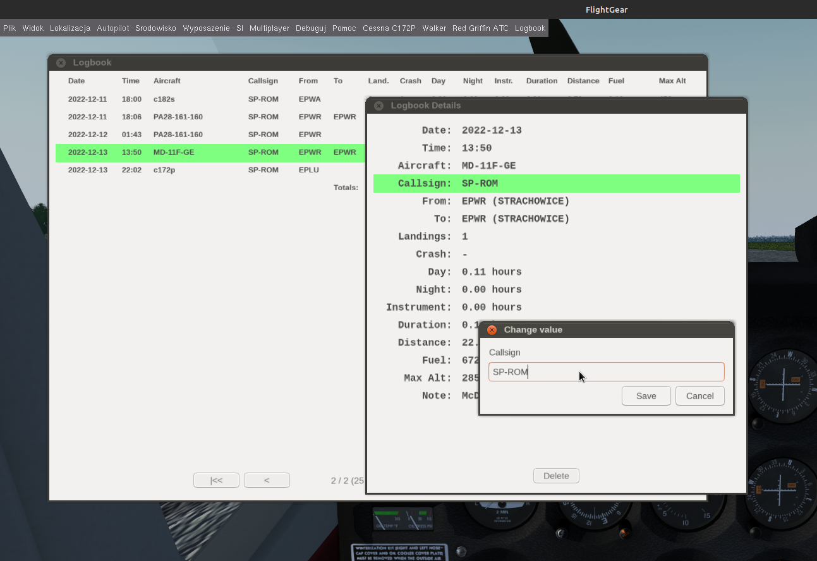This screenshot has width=817, height=561.
Task: Close the Logbook Details window
Action: coord(378,106)
